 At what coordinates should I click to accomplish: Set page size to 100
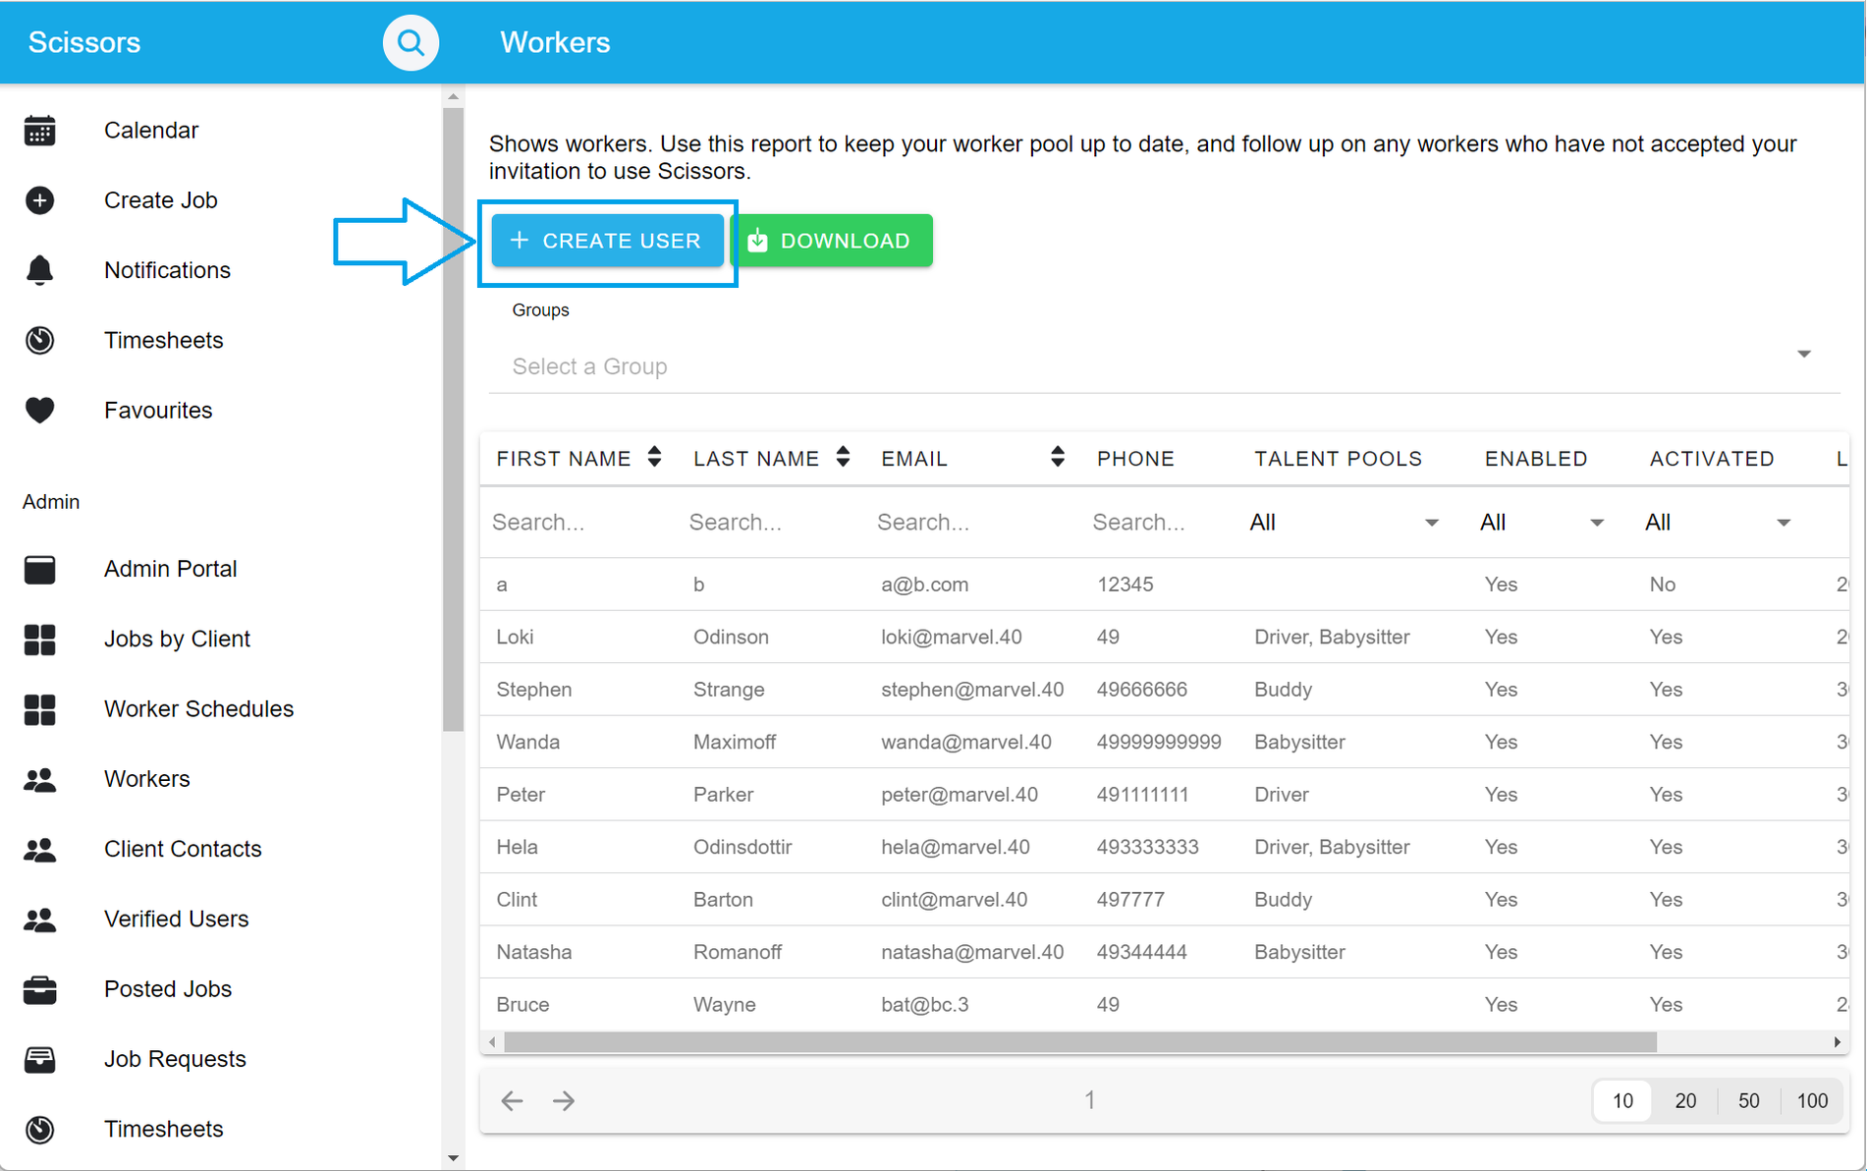pyautogui.click(x=1812, y=1101)
